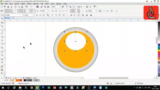Select the Polygon tool in the toolbox
Viewport: 160px width, 90px height.
tap(2, 43)
